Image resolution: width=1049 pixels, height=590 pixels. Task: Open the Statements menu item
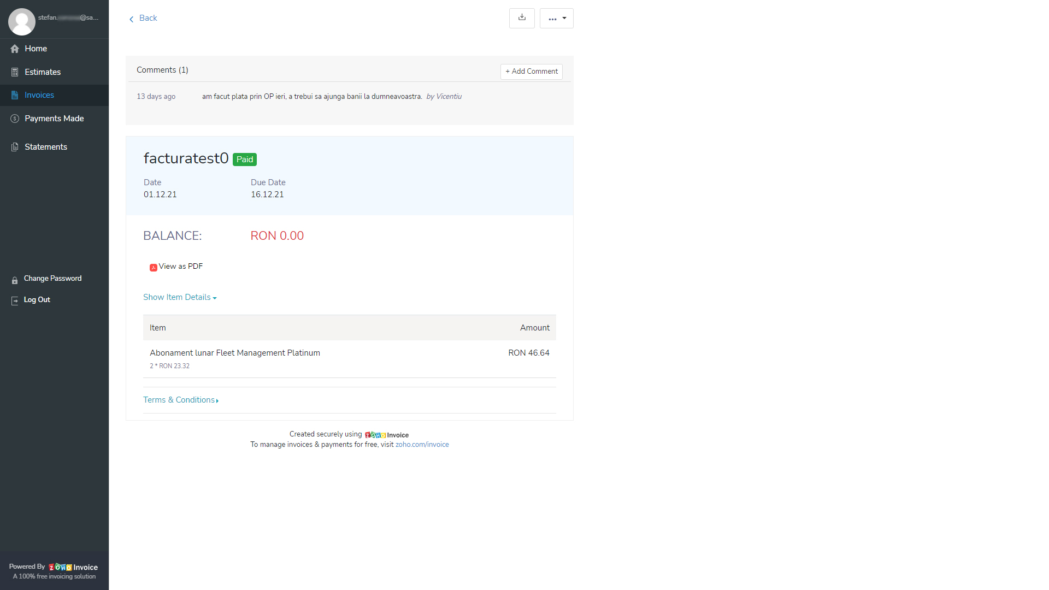[46, 147]
